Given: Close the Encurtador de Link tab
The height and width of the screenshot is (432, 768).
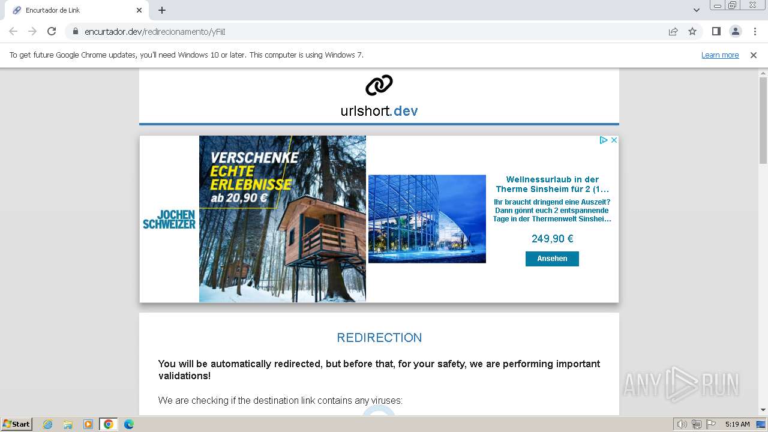Looking at the screenshot, I should point(139,10).
